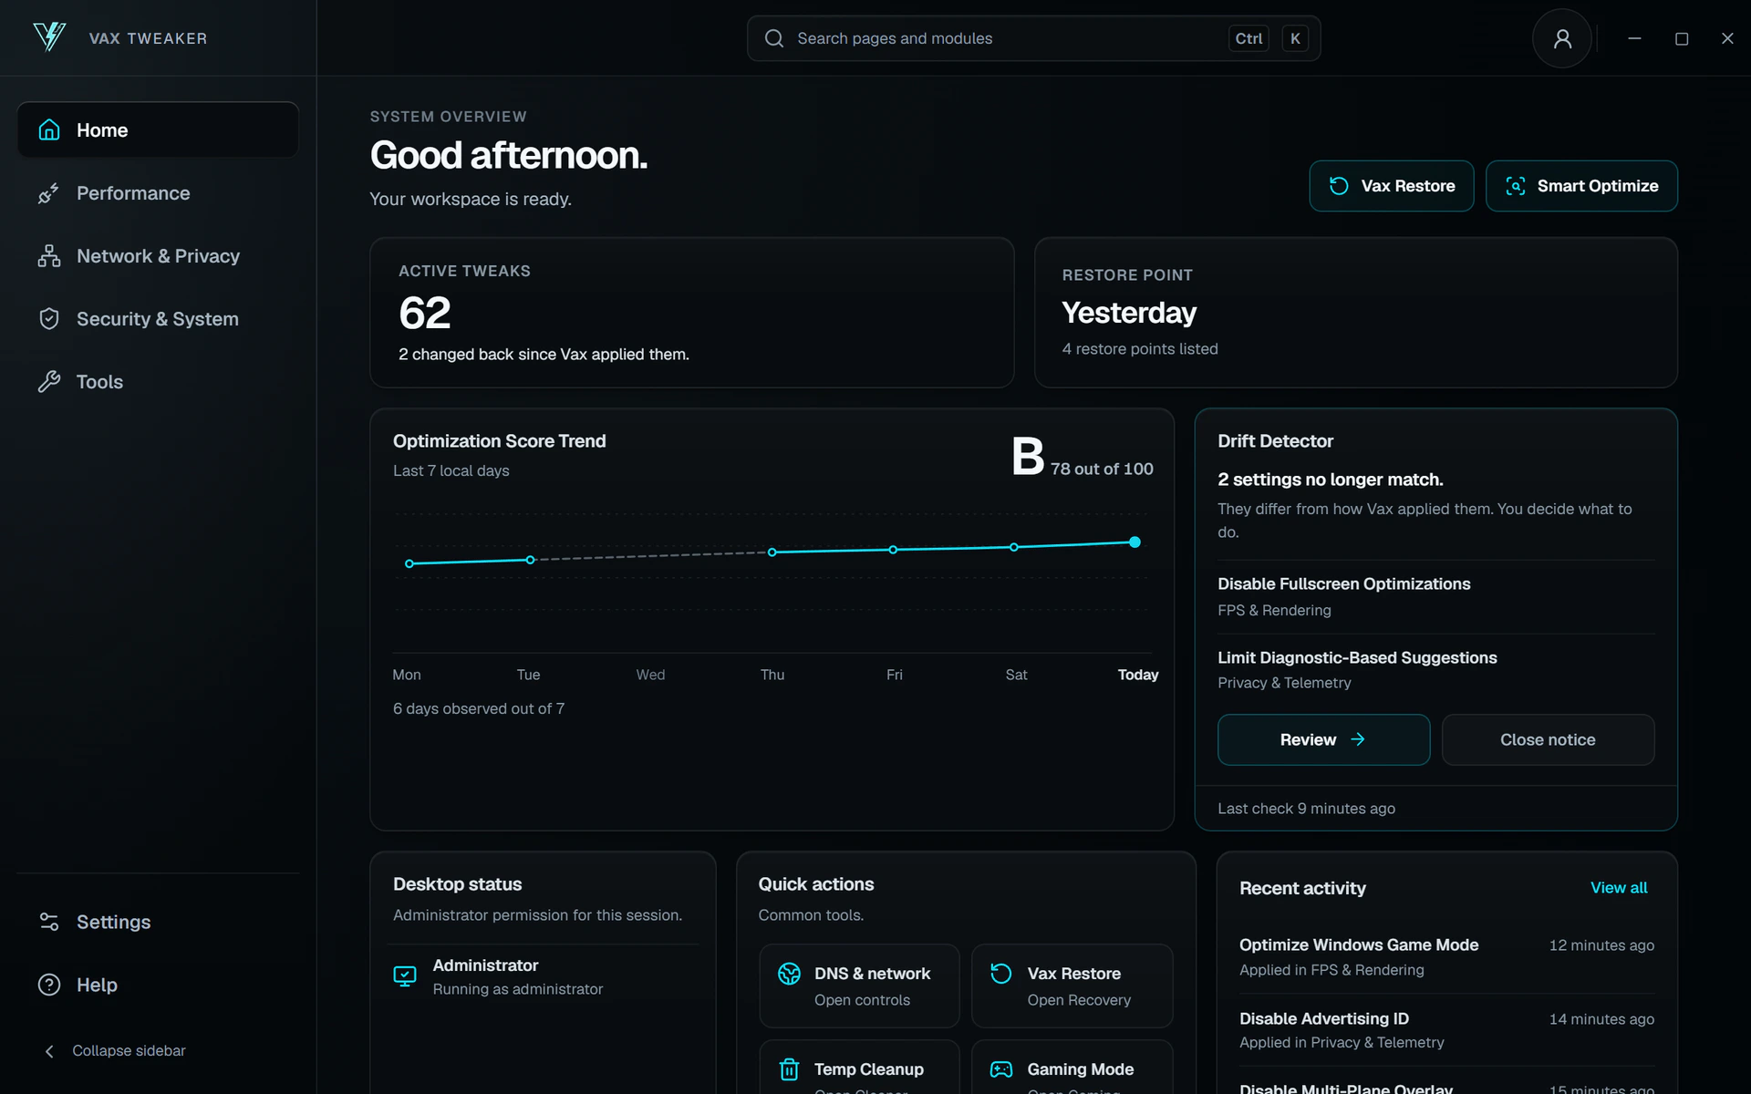
Task: Click the Temp Cleanup trash icon
Action: coord(789,1069)
